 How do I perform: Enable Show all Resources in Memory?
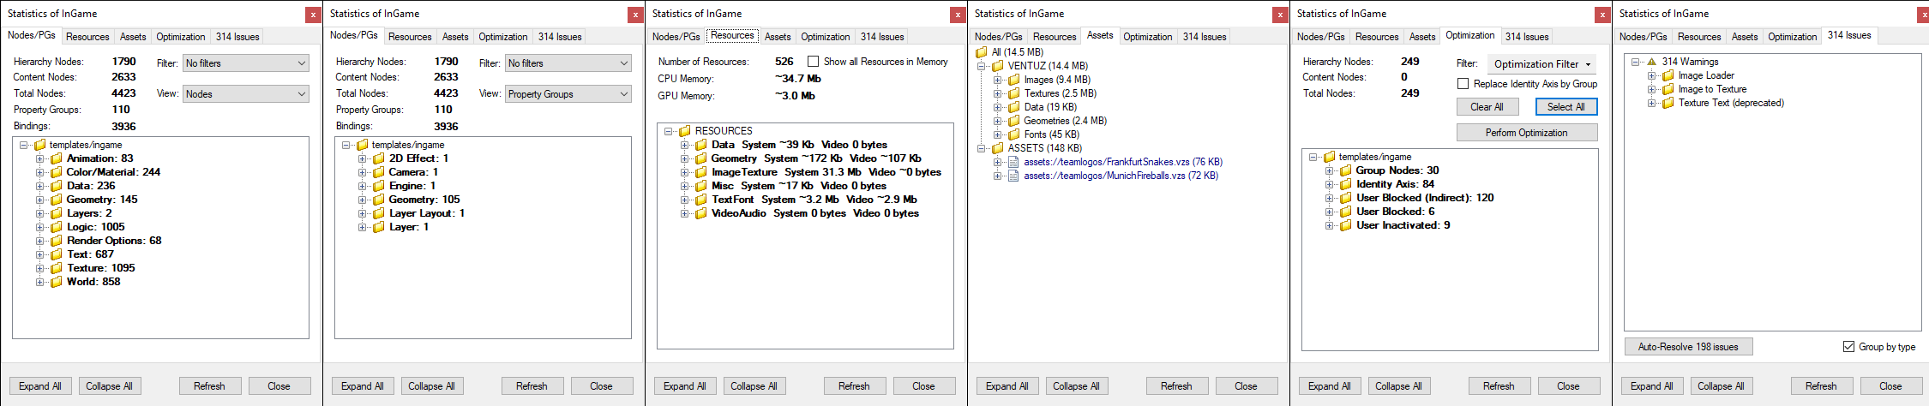813,62
